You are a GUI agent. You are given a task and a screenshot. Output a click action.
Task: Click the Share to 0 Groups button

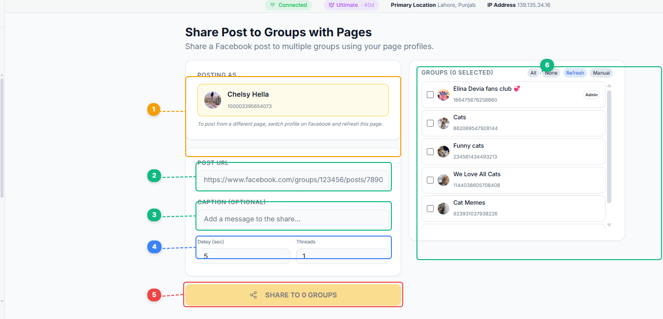tap(293, 295)
